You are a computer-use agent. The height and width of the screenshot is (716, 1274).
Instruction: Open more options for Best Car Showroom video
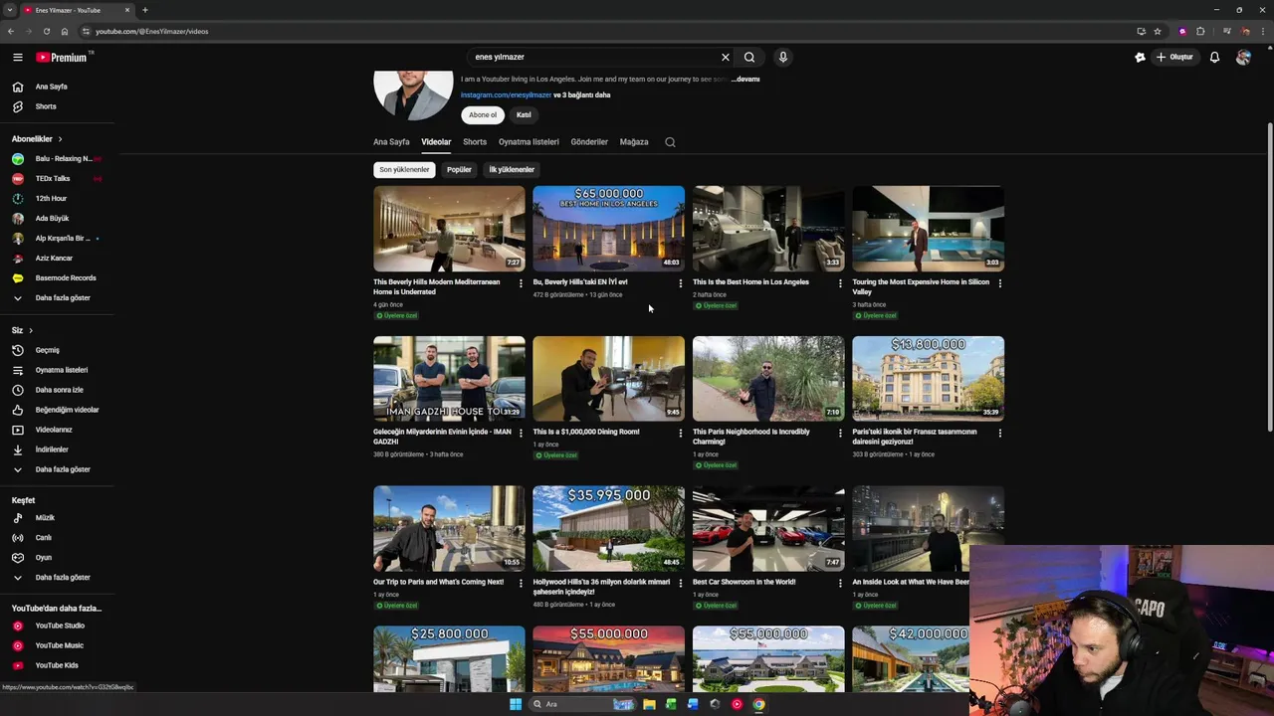coord(840,584)
